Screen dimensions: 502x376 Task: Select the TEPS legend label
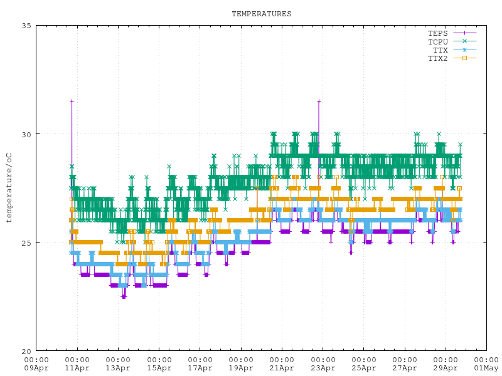pyautogui.click(x=438, y=33)
